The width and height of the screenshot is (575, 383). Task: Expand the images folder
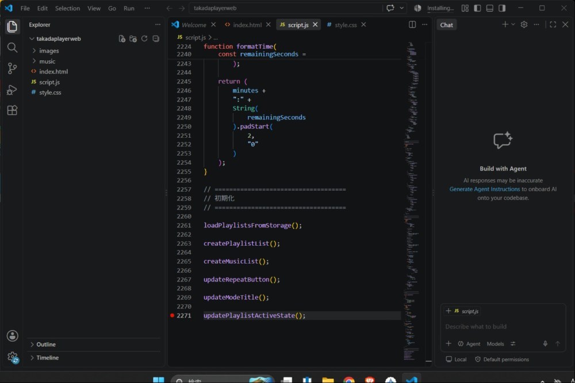(49, 51)
